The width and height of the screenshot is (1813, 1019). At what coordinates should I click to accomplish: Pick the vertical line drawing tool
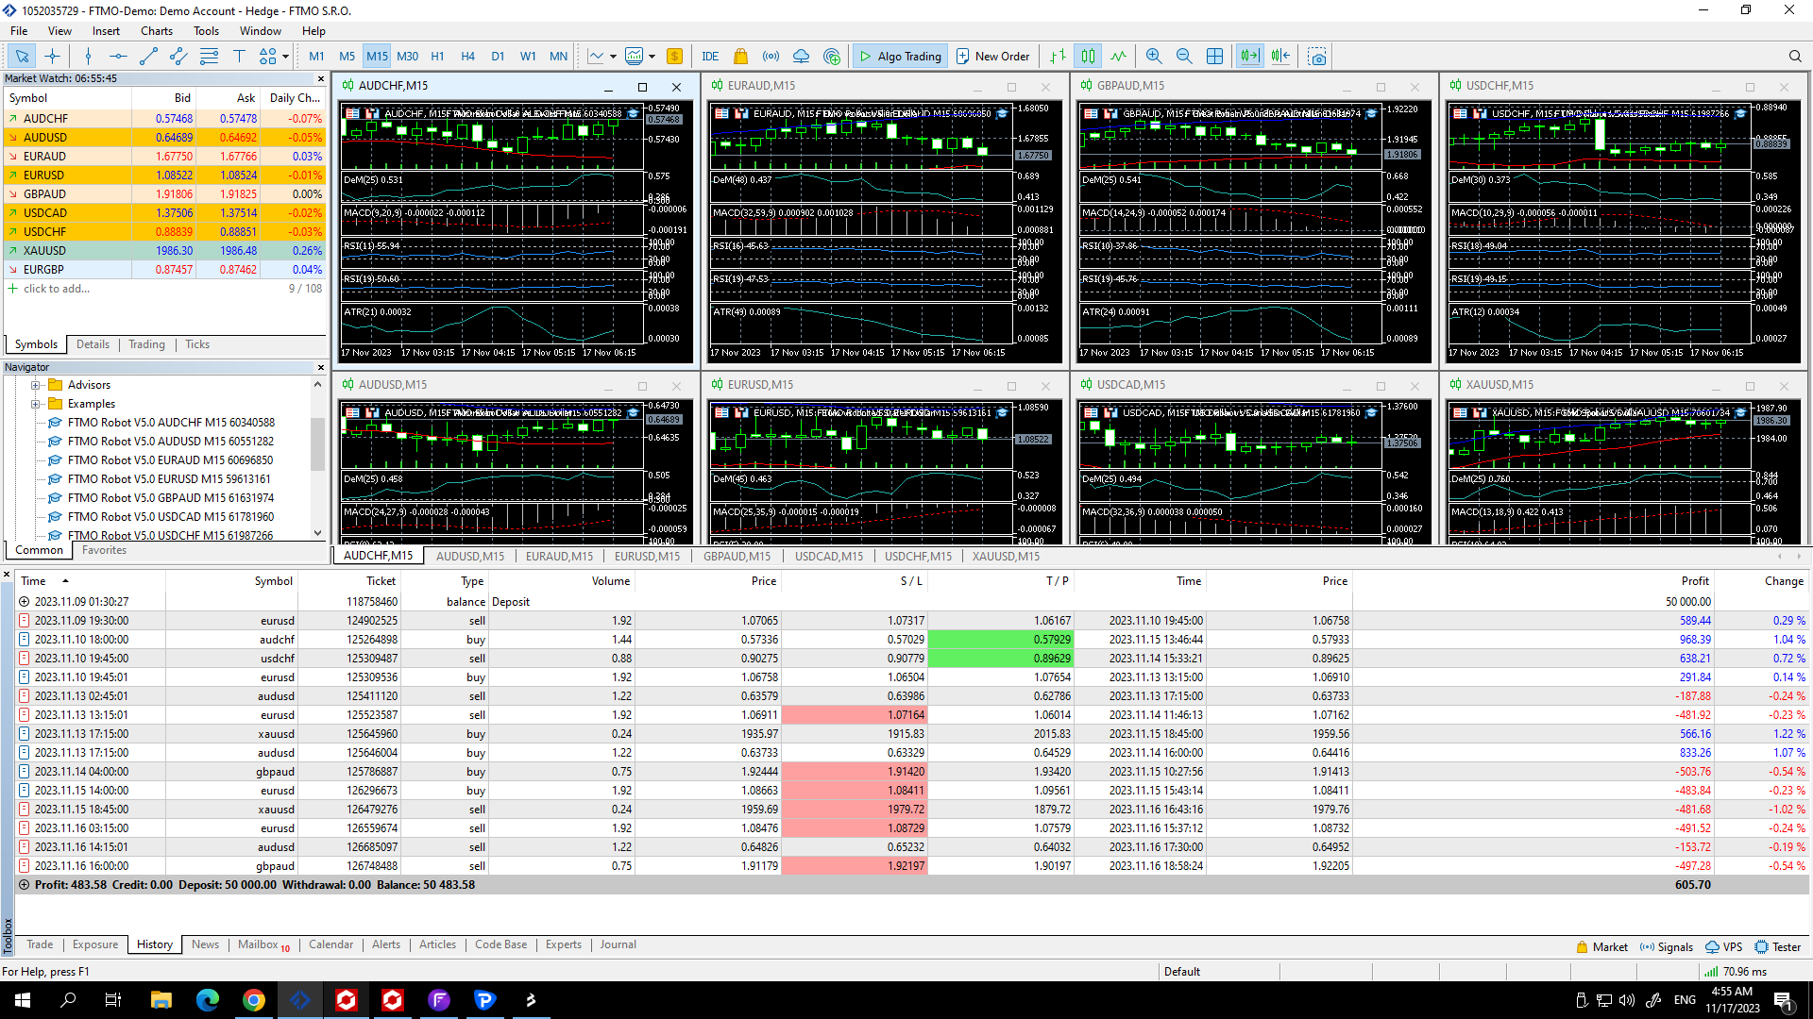(x=88, y=57)
